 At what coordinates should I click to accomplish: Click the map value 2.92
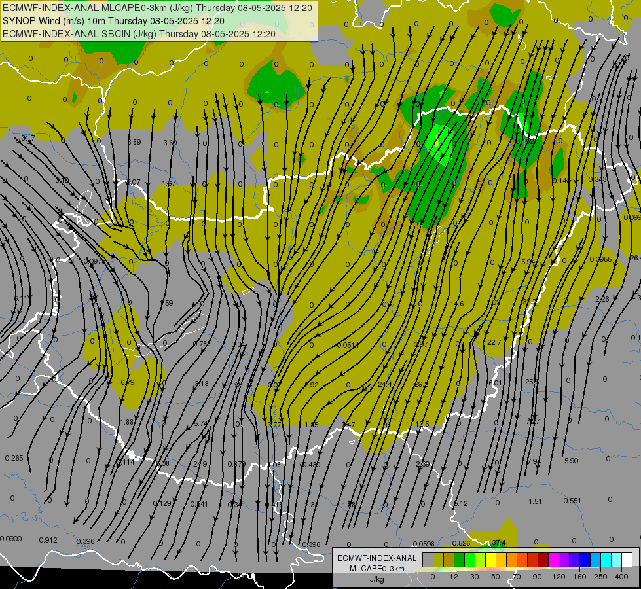click(312, 385)
